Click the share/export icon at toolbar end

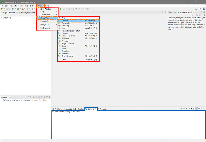[89, 9]
